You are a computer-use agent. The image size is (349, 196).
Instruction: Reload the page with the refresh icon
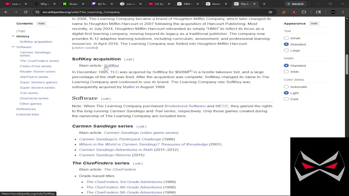coord(26,12)
